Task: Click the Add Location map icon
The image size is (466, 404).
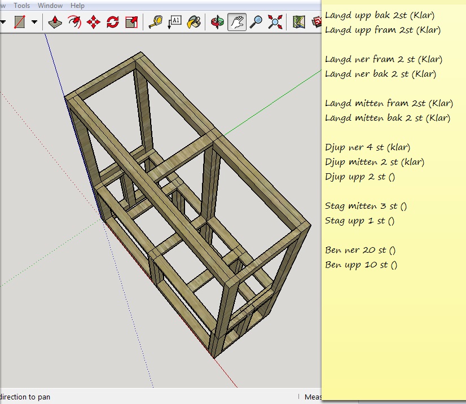Action: [299, 22]
